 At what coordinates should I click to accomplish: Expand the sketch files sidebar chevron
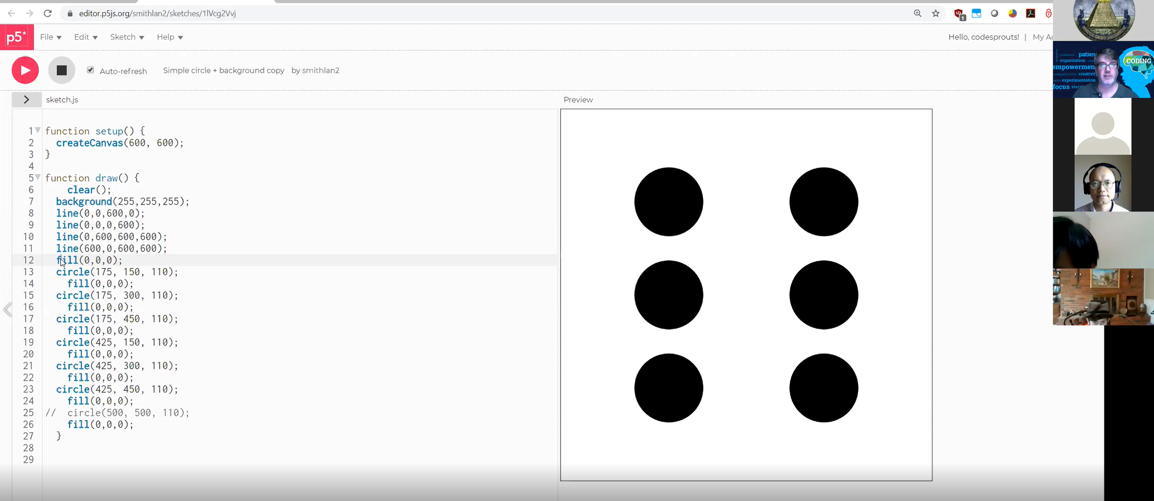click(26, 99)
